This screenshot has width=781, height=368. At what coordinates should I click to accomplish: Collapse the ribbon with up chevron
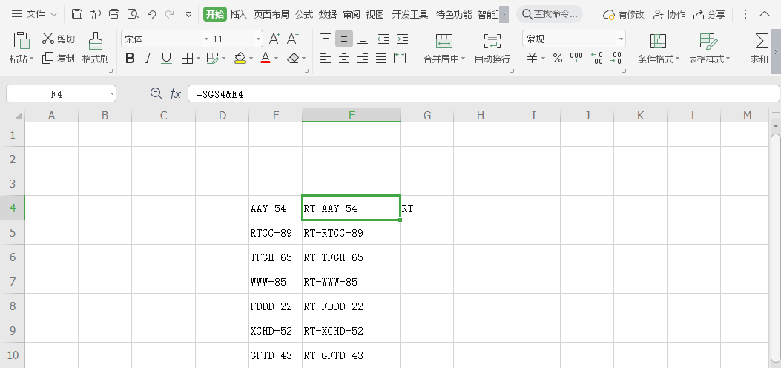click(x=765, y=14)
